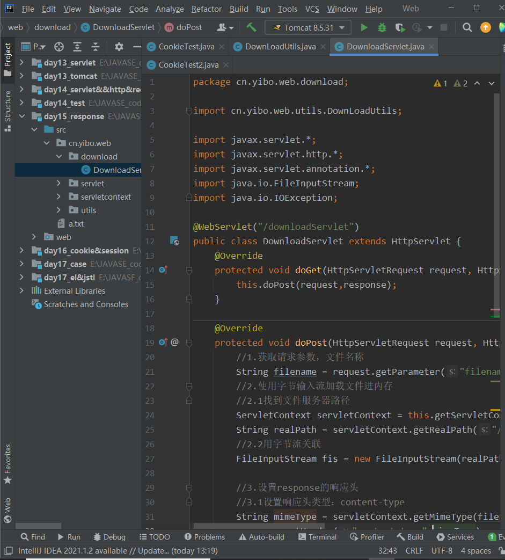Toggle the Web tool window button
Screen dimensions: 505x560
8,511
